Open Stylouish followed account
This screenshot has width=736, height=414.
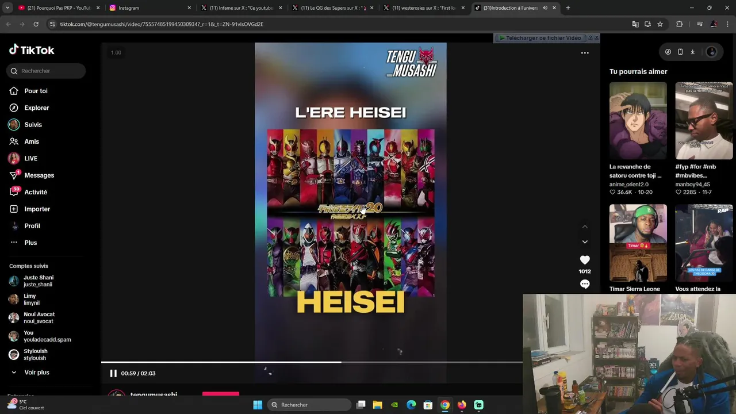click(x=35, y=355)
